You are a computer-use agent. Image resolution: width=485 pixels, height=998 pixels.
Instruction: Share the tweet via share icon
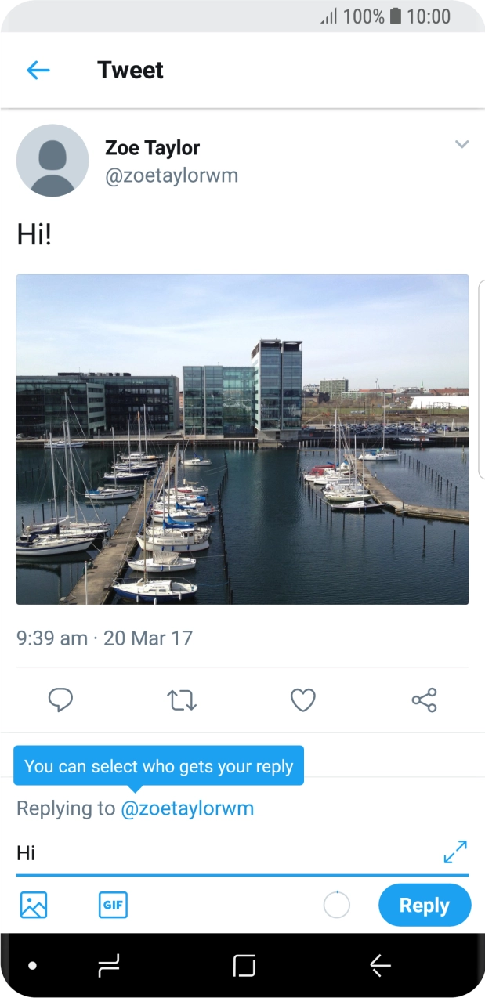pyautogui.click(x=424, y=700)
